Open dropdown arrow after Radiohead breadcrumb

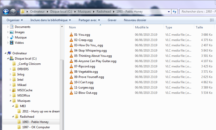(x=114, y=12)
